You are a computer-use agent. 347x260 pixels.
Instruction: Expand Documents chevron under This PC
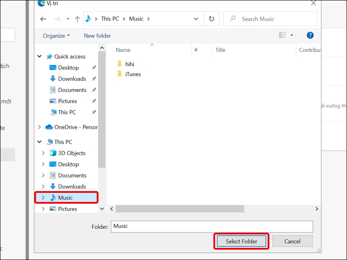click(x=43, y=175)
